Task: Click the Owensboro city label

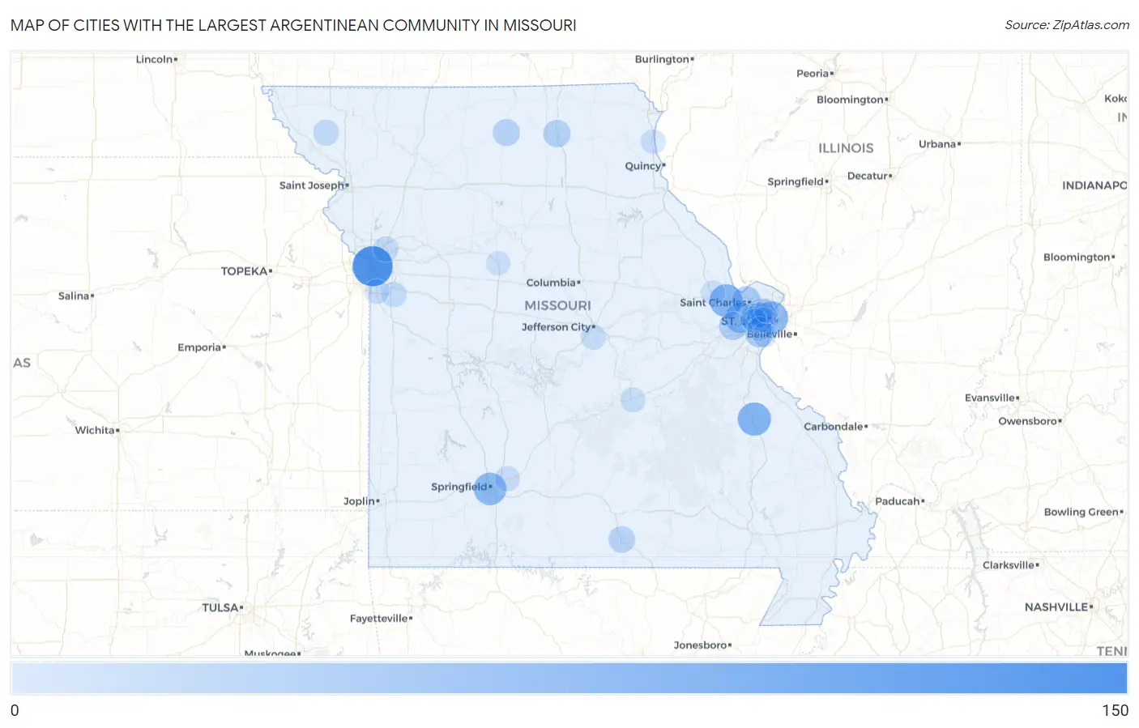Action: pyautogui.click(x=1028, y=421)
